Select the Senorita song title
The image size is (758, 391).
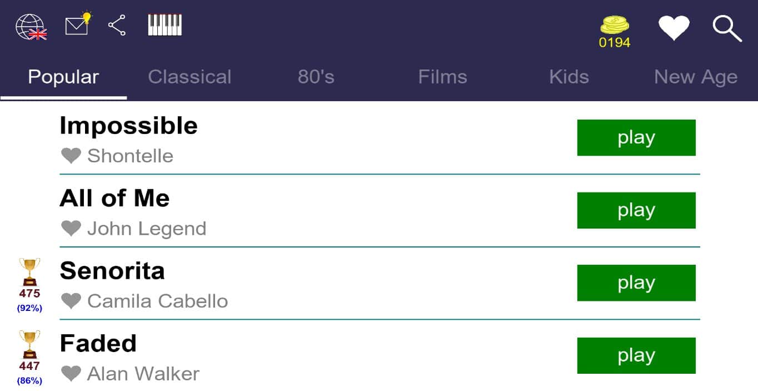[x=112, y=271]
